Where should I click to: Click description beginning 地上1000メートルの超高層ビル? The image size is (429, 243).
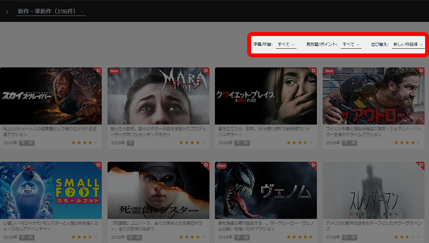50,131
